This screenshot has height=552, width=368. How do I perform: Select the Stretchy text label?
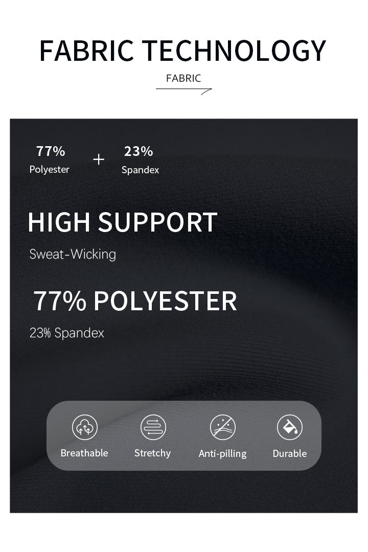(x=152, y=453)
